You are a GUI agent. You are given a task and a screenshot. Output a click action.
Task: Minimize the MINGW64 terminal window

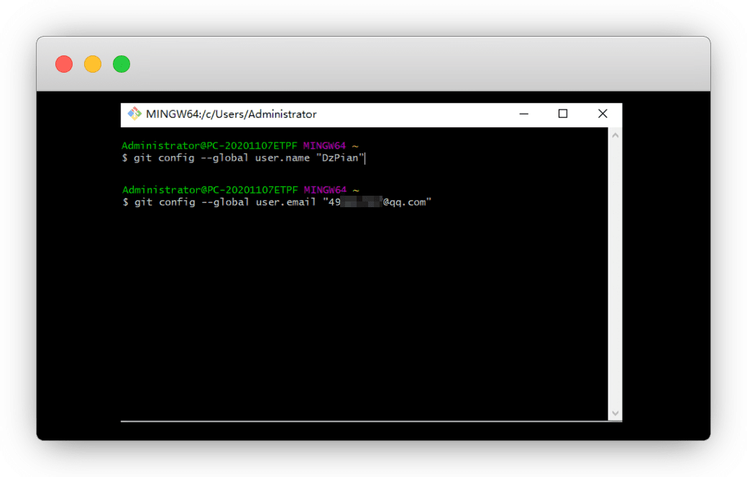[524, 114]
